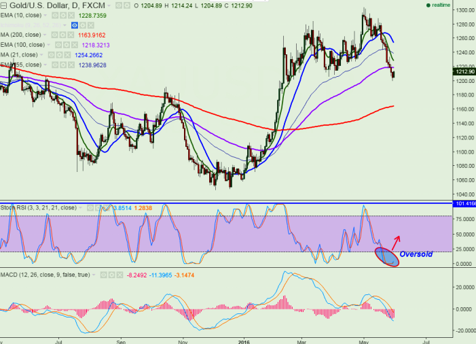476x344 pixels.
Task: Hide the EMA (55, close) indicator
Action: (x=55, y=65)
